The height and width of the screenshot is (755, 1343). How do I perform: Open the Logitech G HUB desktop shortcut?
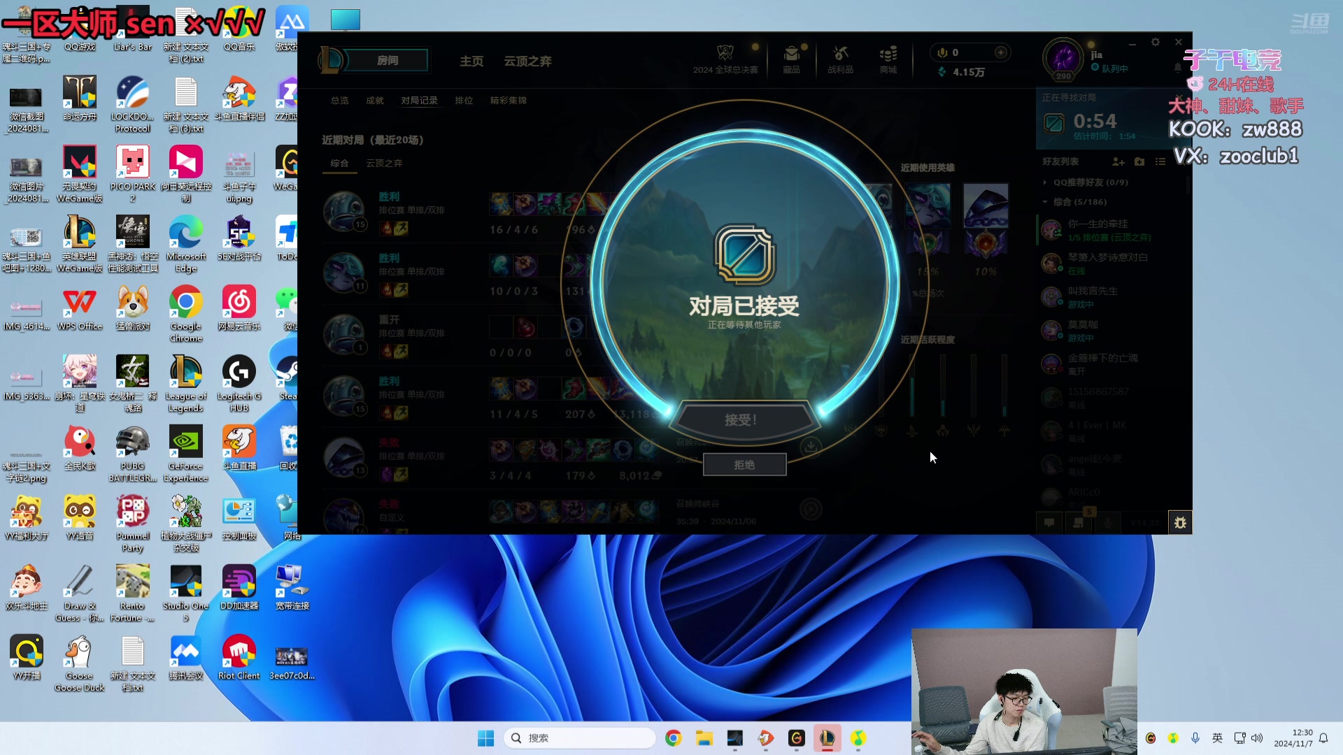pos(239,383)
